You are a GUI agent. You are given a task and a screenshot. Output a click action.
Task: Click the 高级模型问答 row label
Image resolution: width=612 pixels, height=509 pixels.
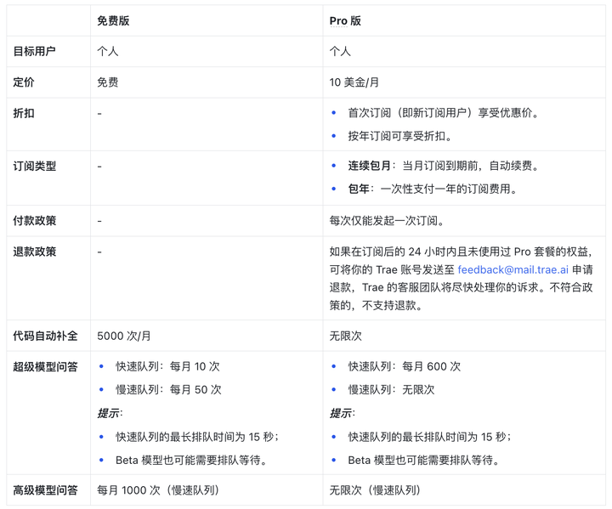pos(45,490)
